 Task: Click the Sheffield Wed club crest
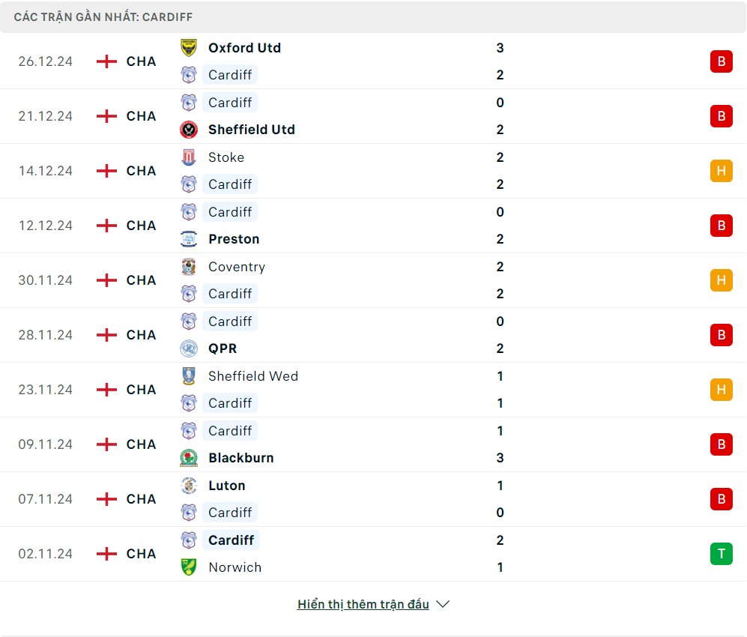point(189,376)
